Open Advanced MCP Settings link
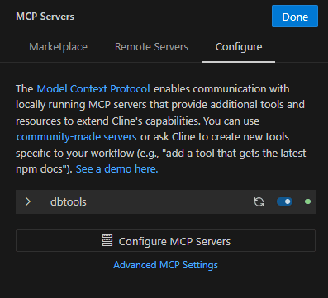Viewport: 328px width, 298px height. [x=165, y=265]
